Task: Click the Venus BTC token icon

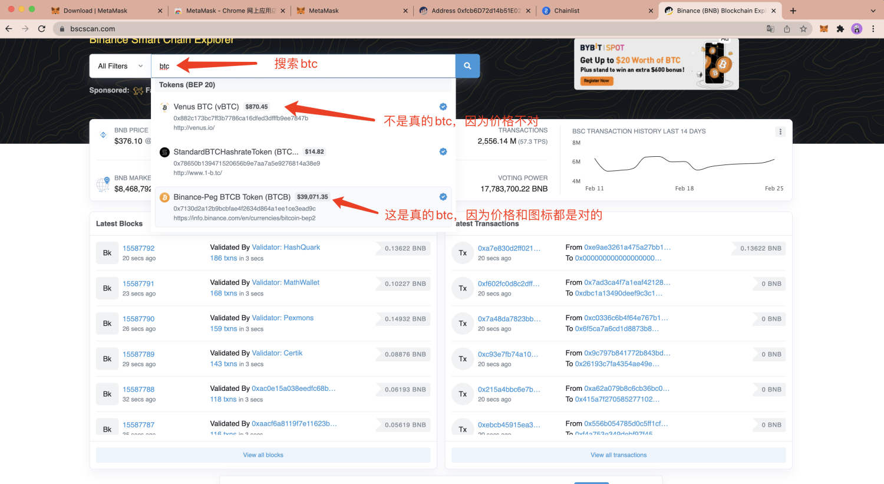Action: [164, 107]
